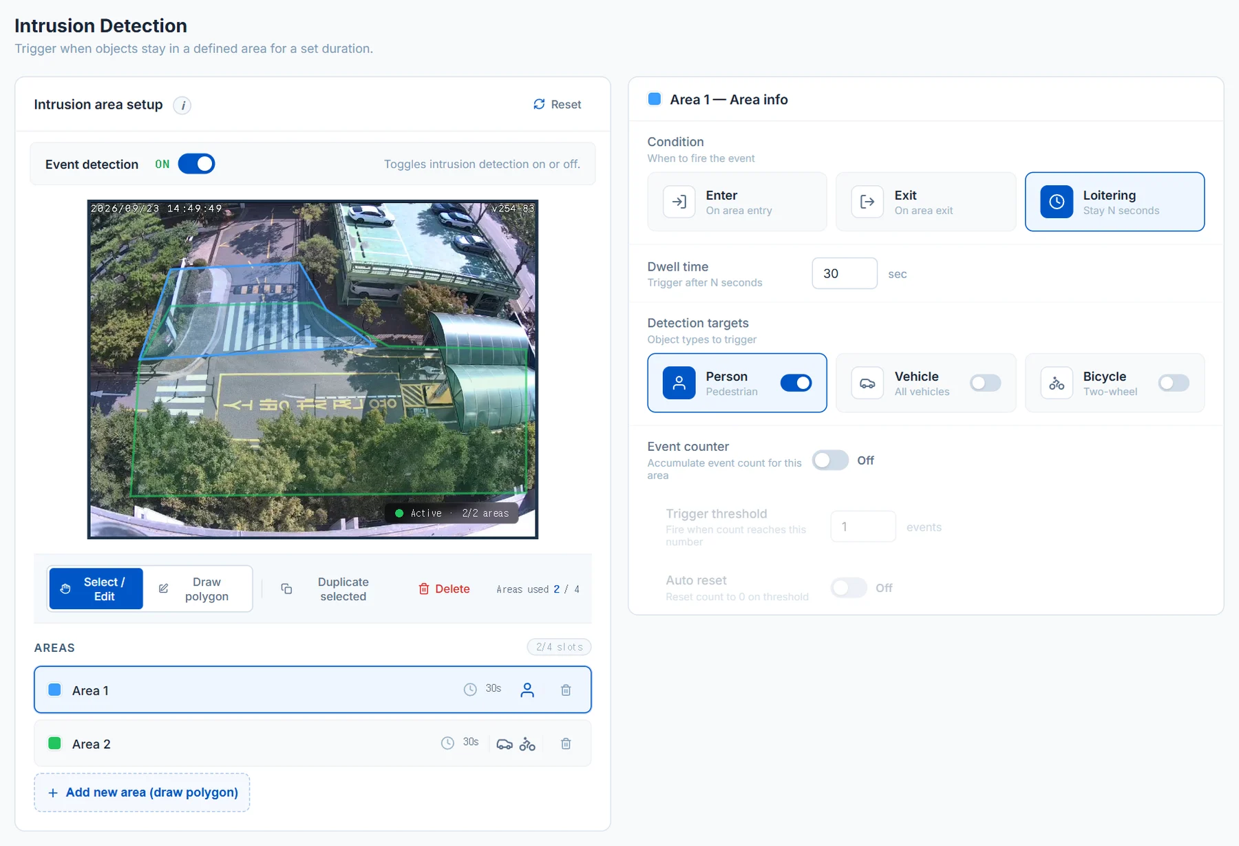Click the Delete button label
Screen dimensions: 1239x846
(452, 589)
